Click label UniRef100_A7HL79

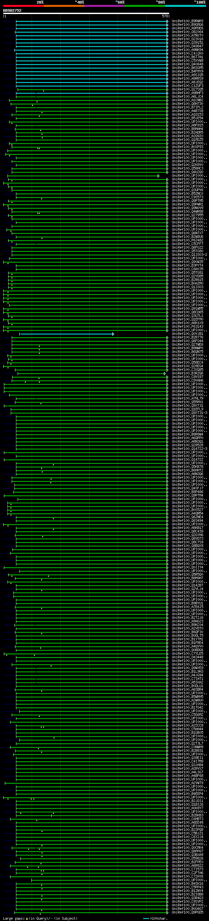click(187, 398)
